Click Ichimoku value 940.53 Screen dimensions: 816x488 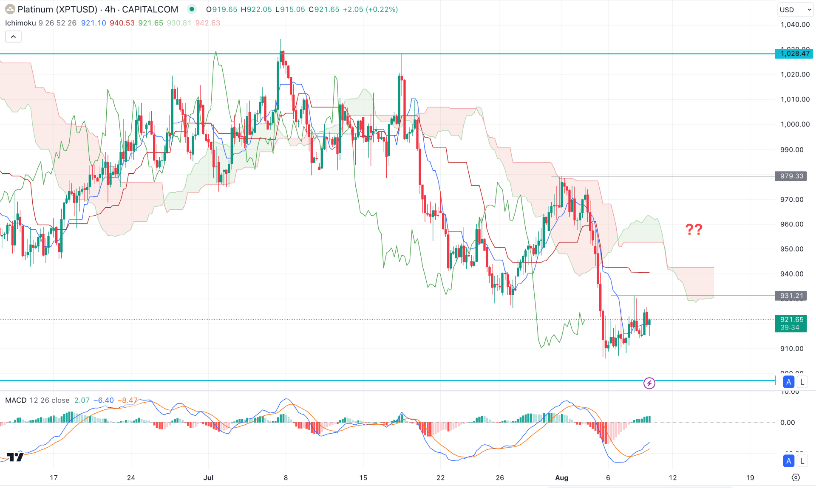(122, 23)
